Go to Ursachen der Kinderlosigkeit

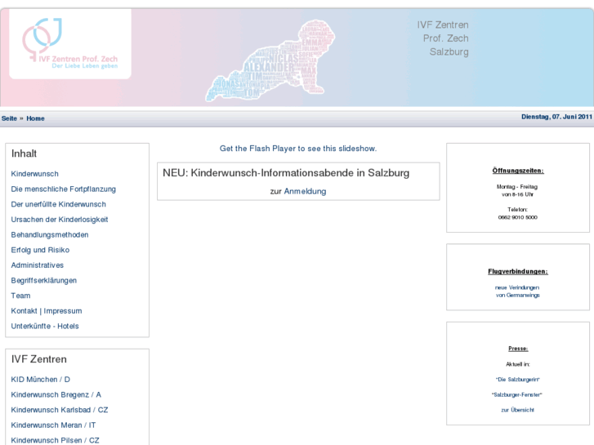click(x=60, y=220)
